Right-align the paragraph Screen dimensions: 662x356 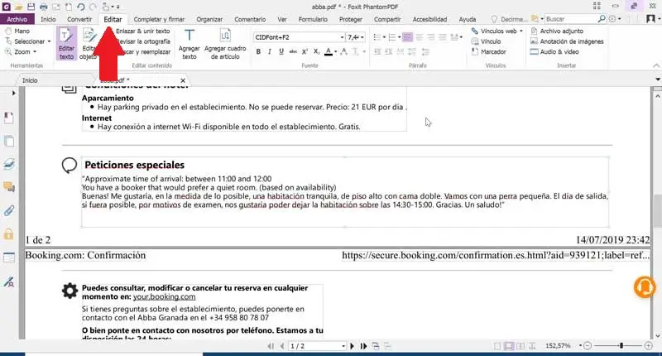tap(430, 37)
